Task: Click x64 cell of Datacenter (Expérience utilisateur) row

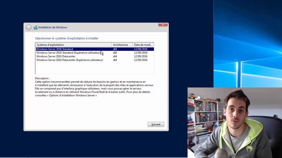Action: pyautogui.click(x=115, y=60)
